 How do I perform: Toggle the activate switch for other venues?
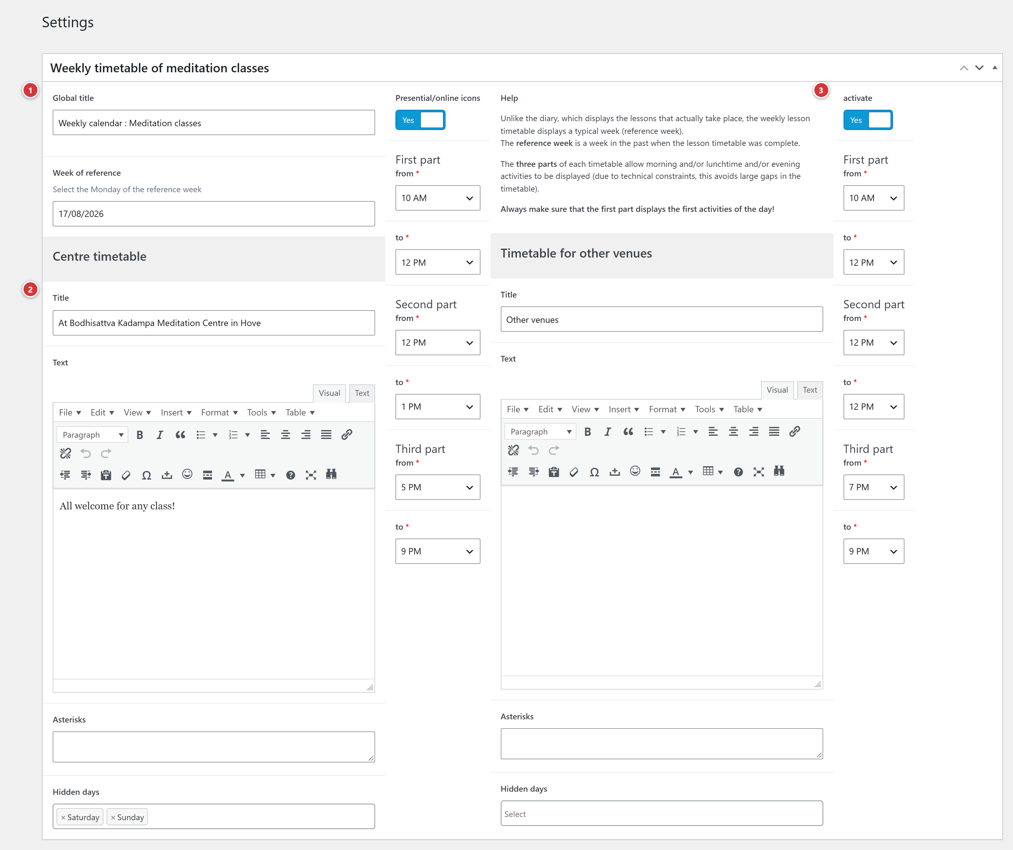click(x=868, y=120)
